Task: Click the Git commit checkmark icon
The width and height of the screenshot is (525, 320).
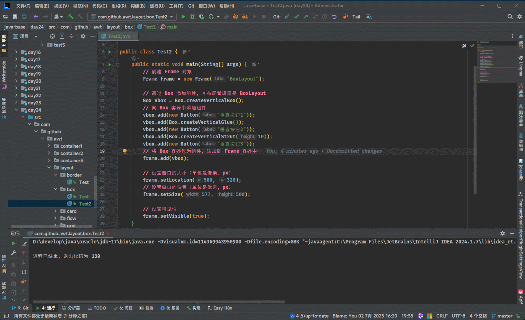Action: 296,17
